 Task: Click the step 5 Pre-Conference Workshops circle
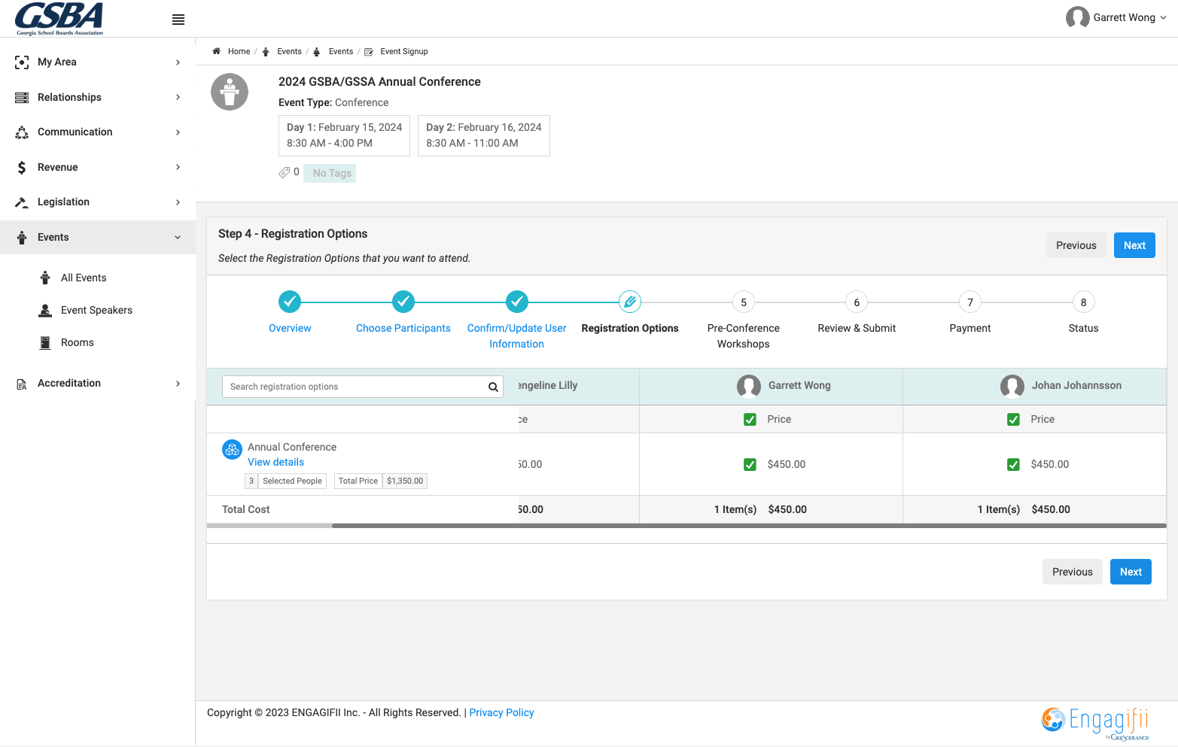tap(744, 302)
